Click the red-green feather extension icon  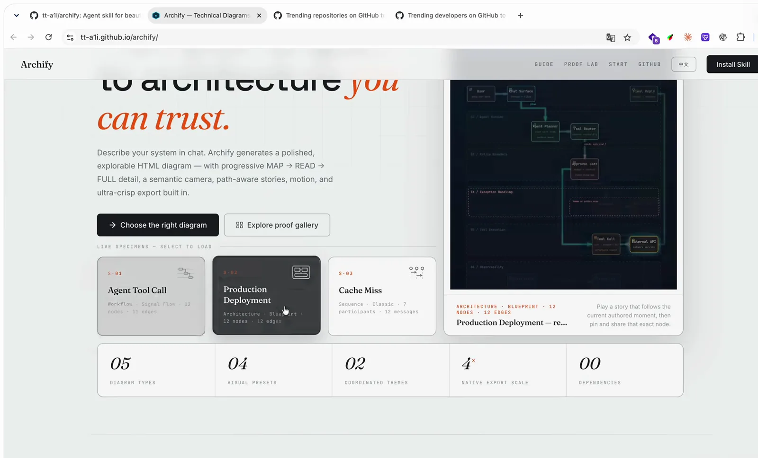click(670, 37)
